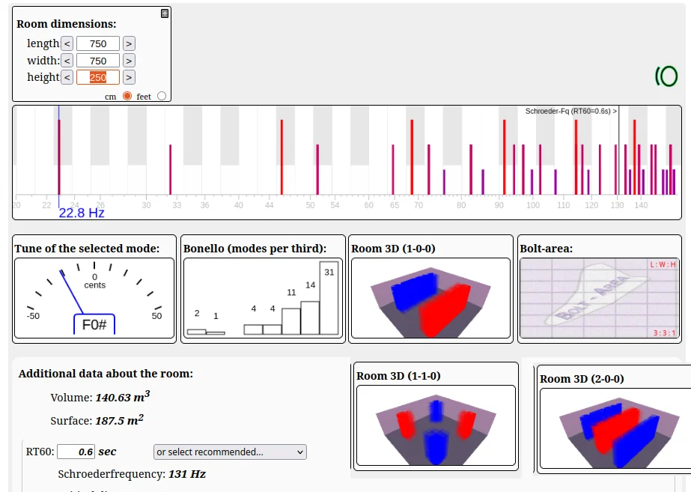This screenshot has height=492, width=691.
Task: Open the Room 3D (2-0-0) view
Action: tap(615, 428)
